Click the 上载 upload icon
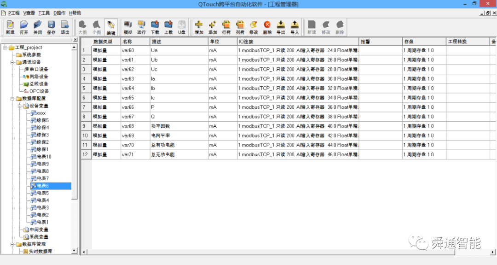This screenshot has width=497, height=265. [168, 27]
